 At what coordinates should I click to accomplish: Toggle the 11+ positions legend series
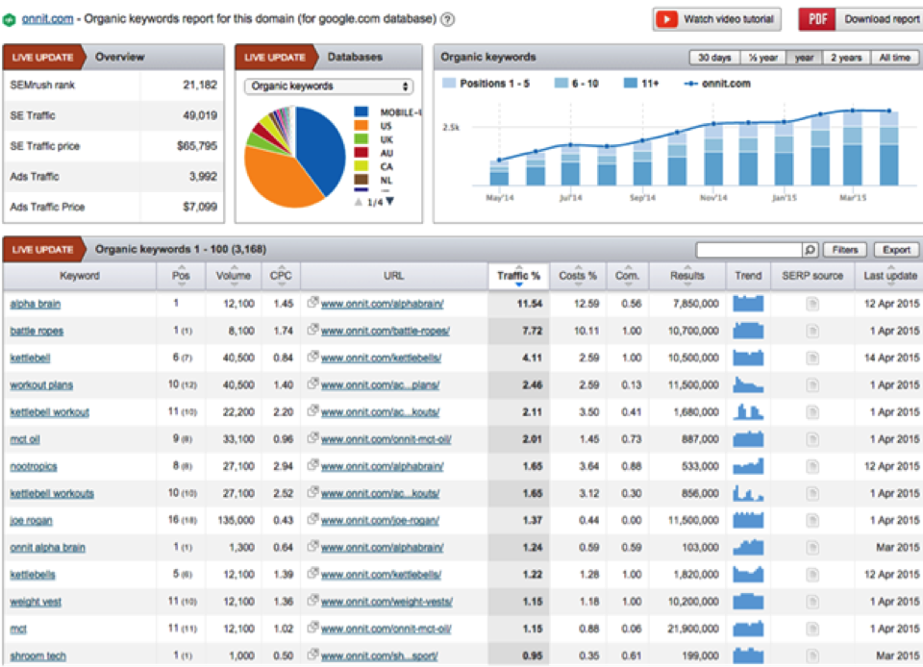(641, 84)
